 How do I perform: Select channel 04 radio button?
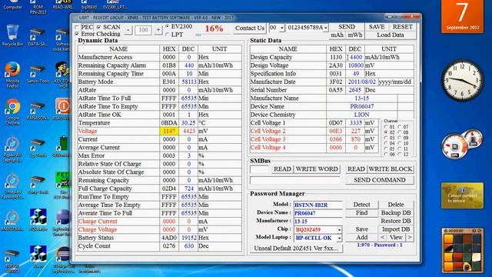click(x=386, y=143)
